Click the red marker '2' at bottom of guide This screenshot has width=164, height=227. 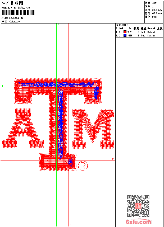pos(70,225)
